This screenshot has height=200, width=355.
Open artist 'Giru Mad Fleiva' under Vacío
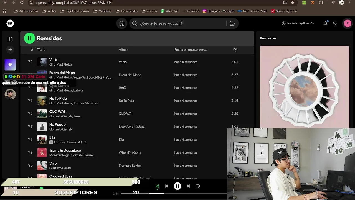60,64
